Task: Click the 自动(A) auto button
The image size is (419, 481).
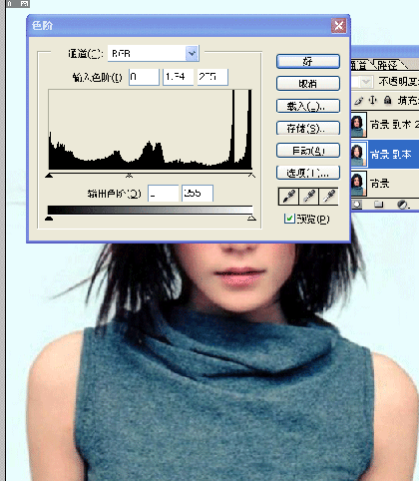Action: 308,151
